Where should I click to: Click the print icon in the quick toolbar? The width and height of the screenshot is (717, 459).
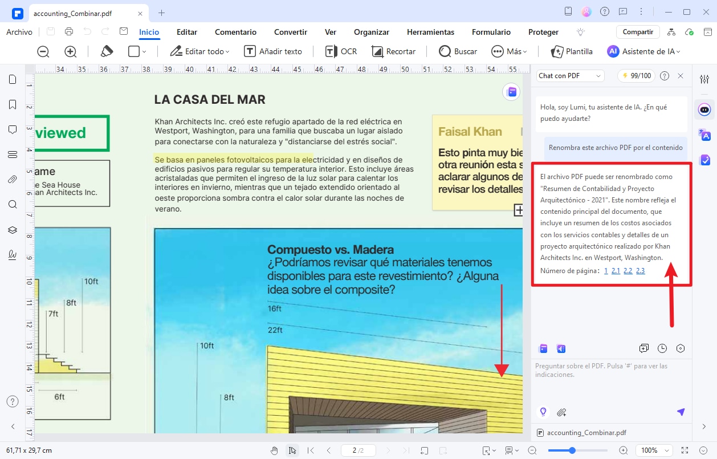coord(69,32)
